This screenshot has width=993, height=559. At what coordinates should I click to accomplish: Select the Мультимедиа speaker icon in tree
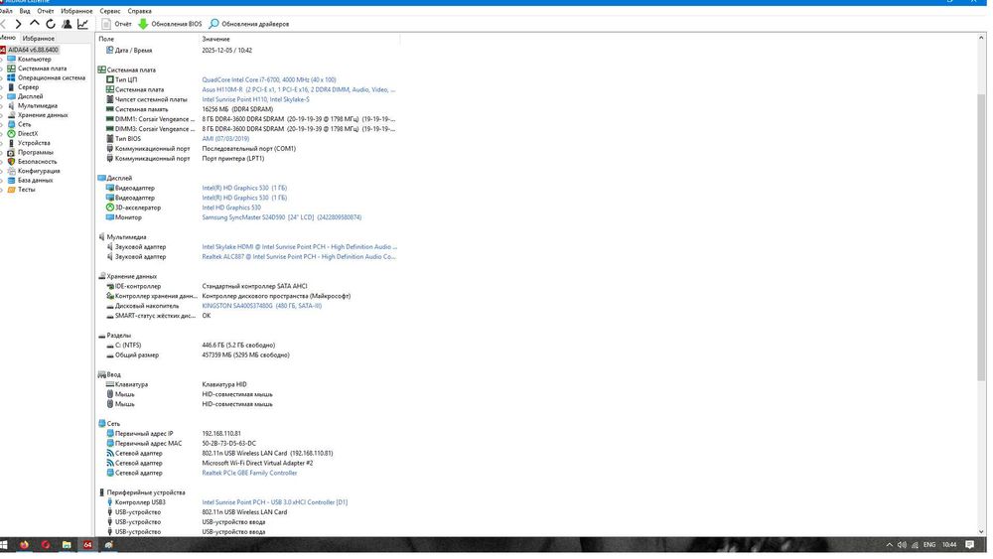[x=11, y=105]
